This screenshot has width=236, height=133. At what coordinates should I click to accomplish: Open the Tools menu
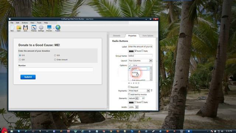point(39,23)
